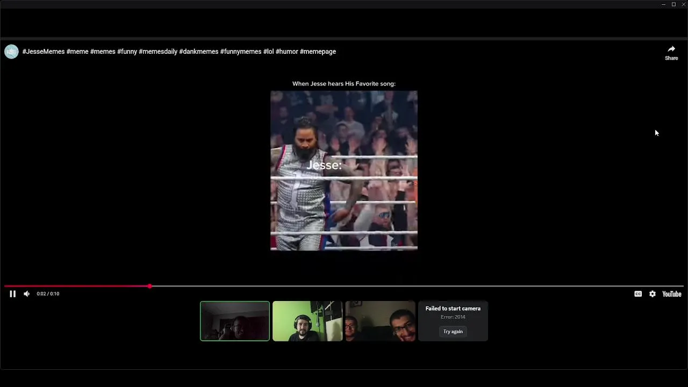Click the 0:02 / 0:10 time display

coord(48,294)
